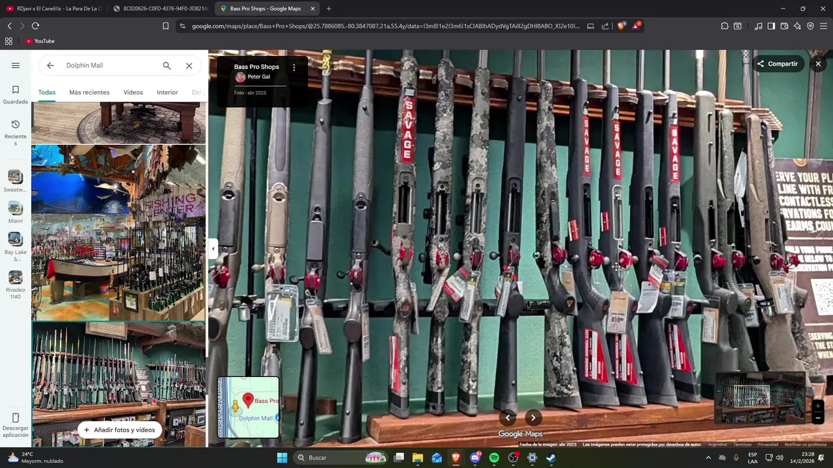This screenshot has height=468, width=833.
Task: Zoom in with the plus button
Action: [818, 406]
